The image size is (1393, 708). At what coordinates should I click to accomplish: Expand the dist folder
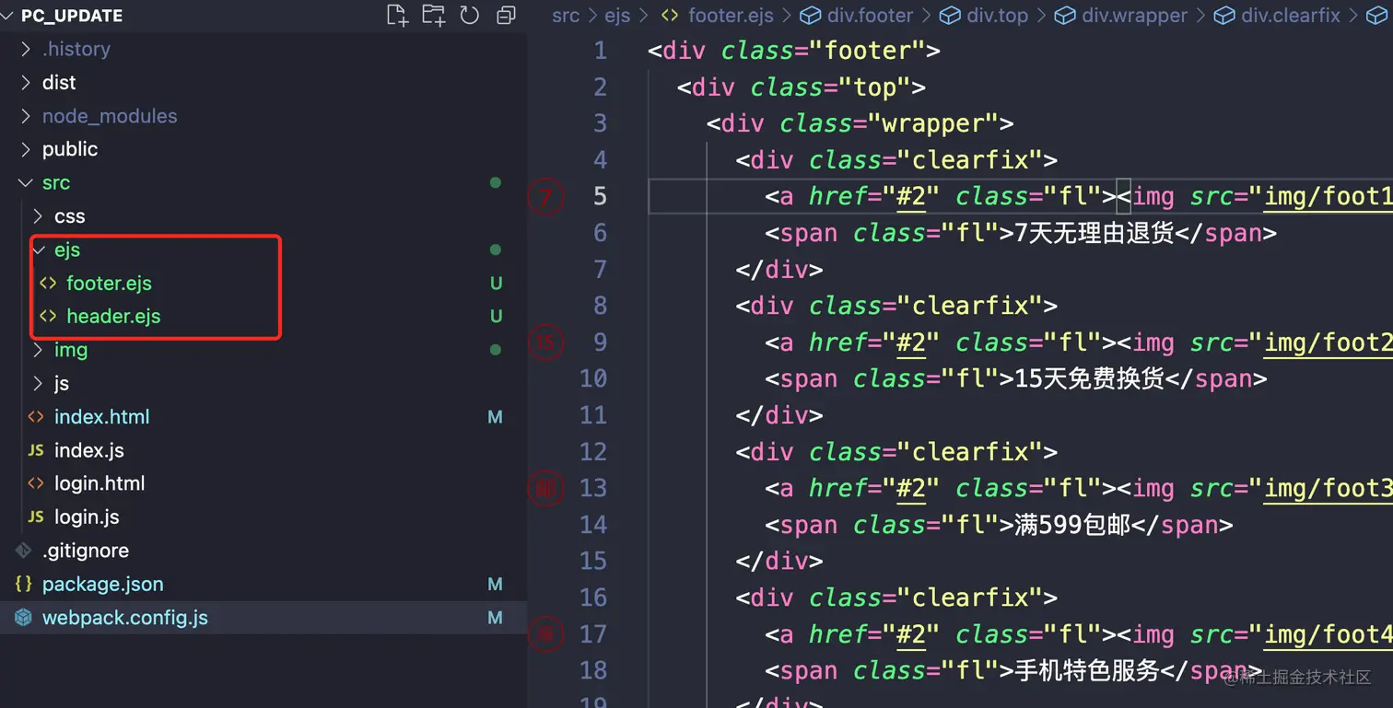[x=26, y=82]
